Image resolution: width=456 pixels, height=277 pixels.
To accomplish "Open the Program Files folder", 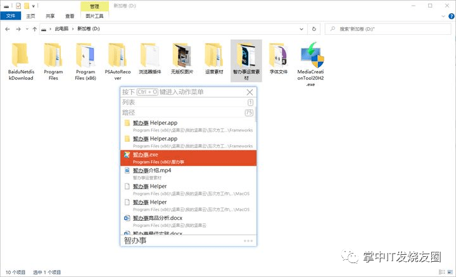I will pyautogui.click(x=53, y=61).
